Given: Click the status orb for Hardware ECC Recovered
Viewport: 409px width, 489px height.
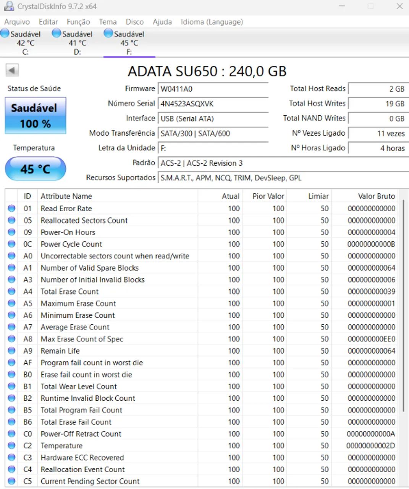Looking at the screenshot, I should (11, 457).
